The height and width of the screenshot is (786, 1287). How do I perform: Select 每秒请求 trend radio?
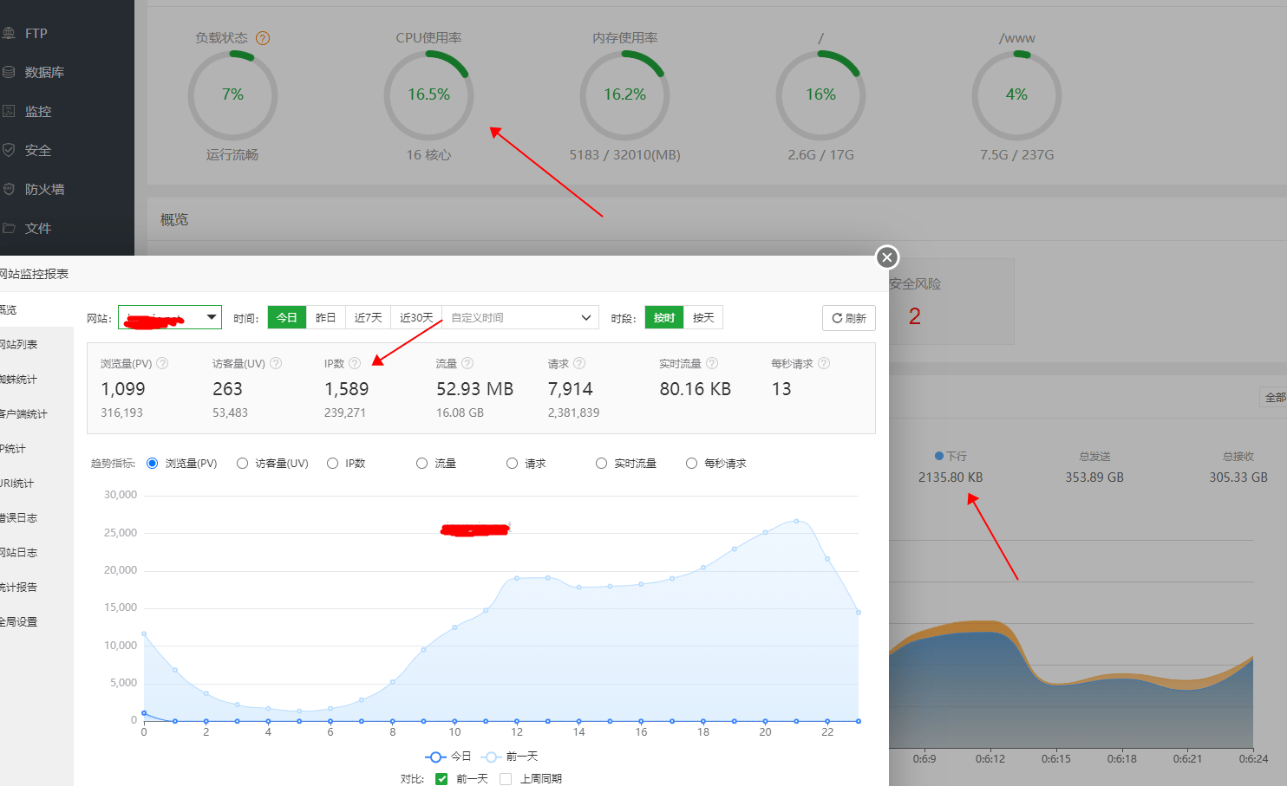pos(692,464)
